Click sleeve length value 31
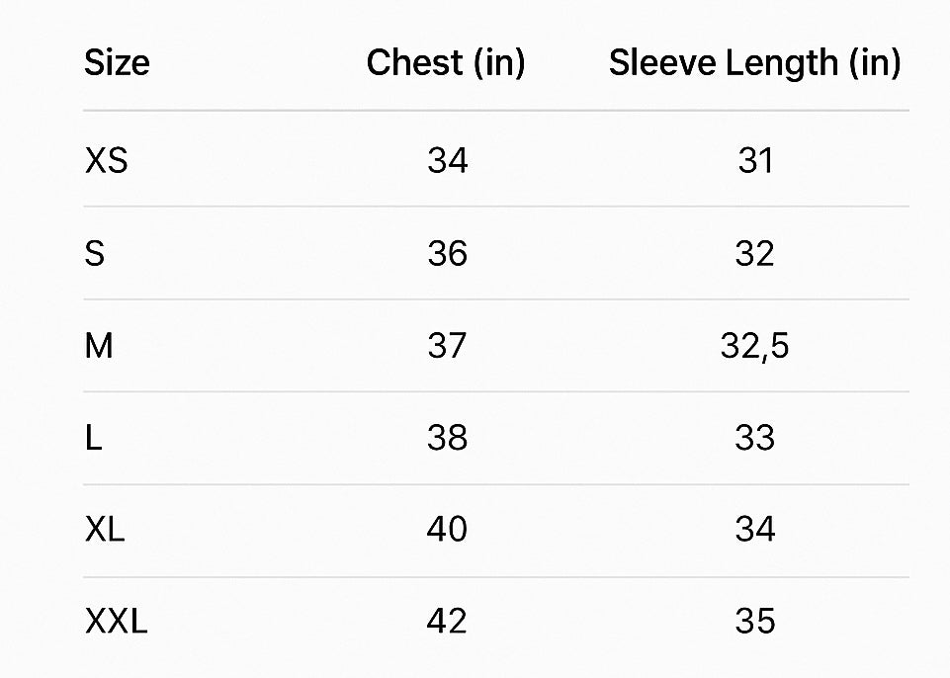 coord(755,160)
